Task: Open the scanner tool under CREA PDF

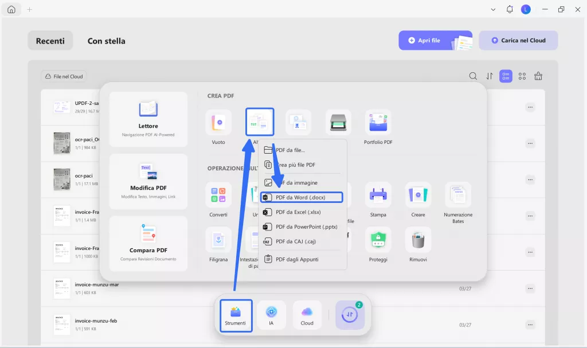Action: (x=338, y=122)
